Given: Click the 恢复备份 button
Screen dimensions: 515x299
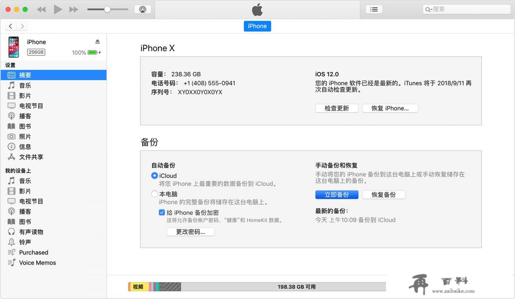Looking at the screenshot, I should click(384, 195).
